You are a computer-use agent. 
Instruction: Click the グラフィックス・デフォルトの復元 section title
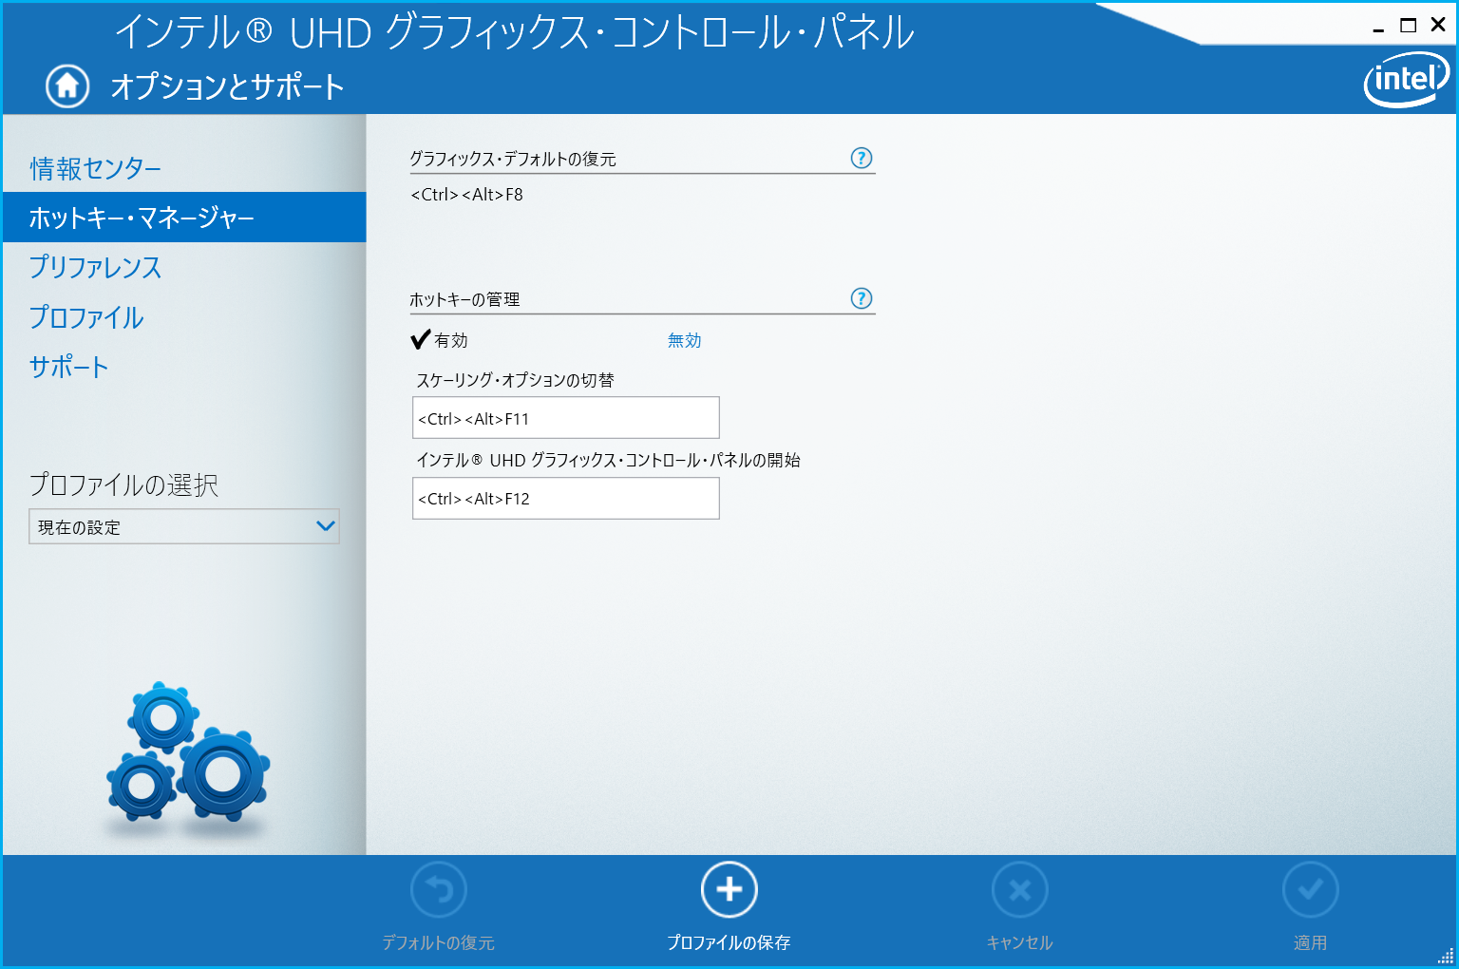[x=513, y=159]
